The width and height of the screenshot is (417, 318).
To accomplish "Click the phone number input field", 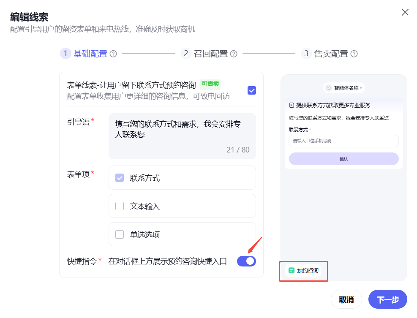I will pos(343,141).
